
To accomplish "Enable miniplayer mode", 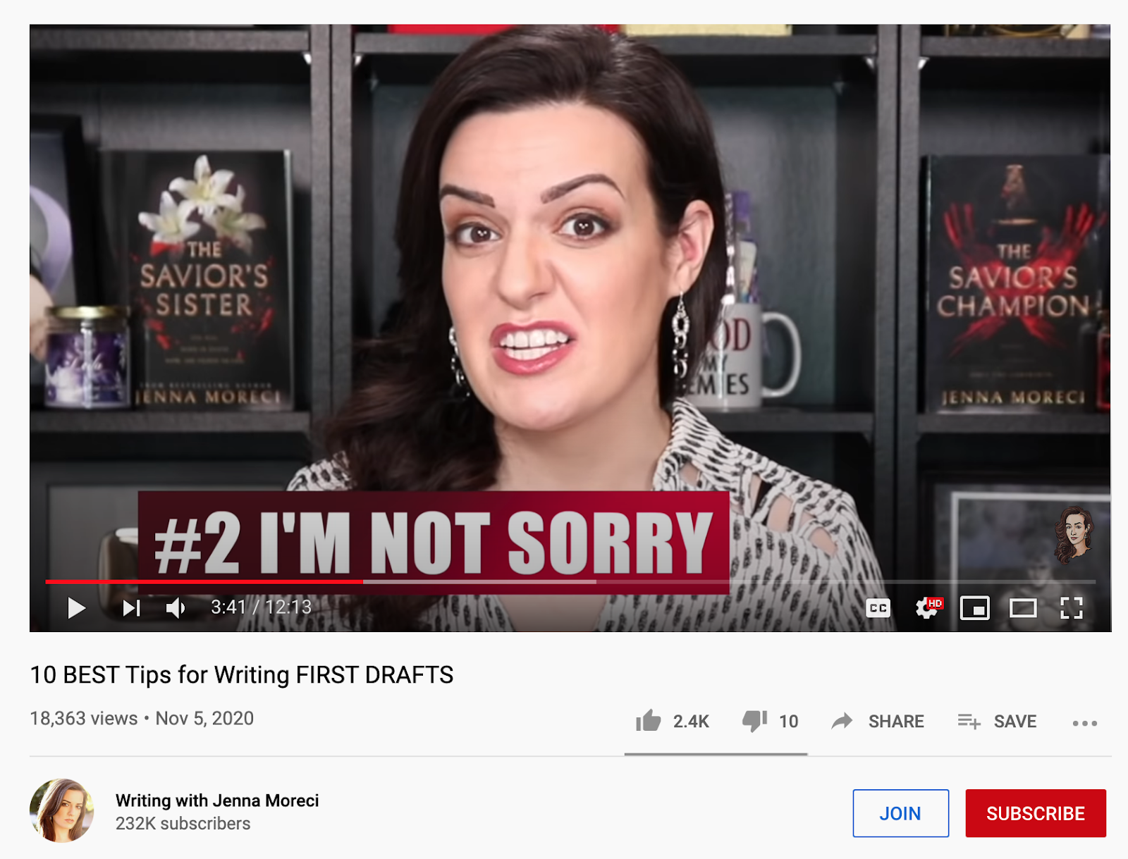I will tap(975, 607).
